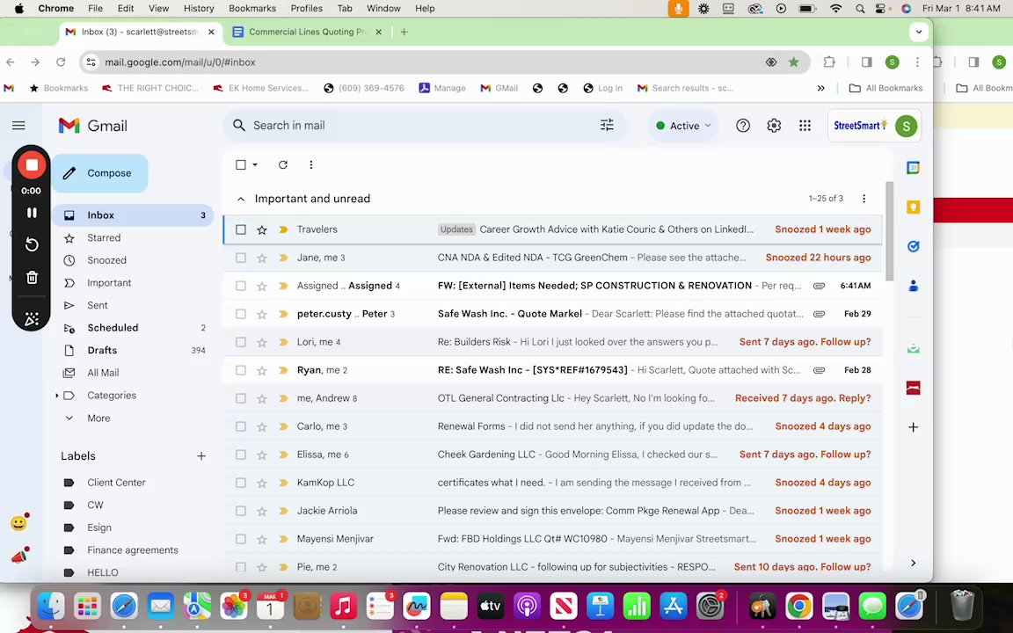The height and width of the screenshot is (633, 1013).
Task: Open select dropdown arrow next to checkbox
Action: pyautogui.click(x=254, y=164)
